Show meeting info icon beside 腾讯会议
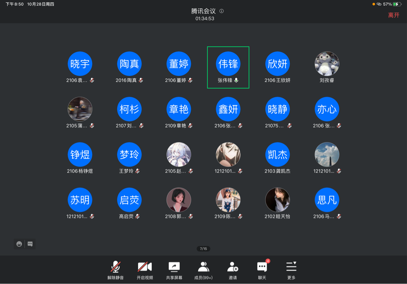Viewport: 407px width, 284px height. [x=222, y=11]
